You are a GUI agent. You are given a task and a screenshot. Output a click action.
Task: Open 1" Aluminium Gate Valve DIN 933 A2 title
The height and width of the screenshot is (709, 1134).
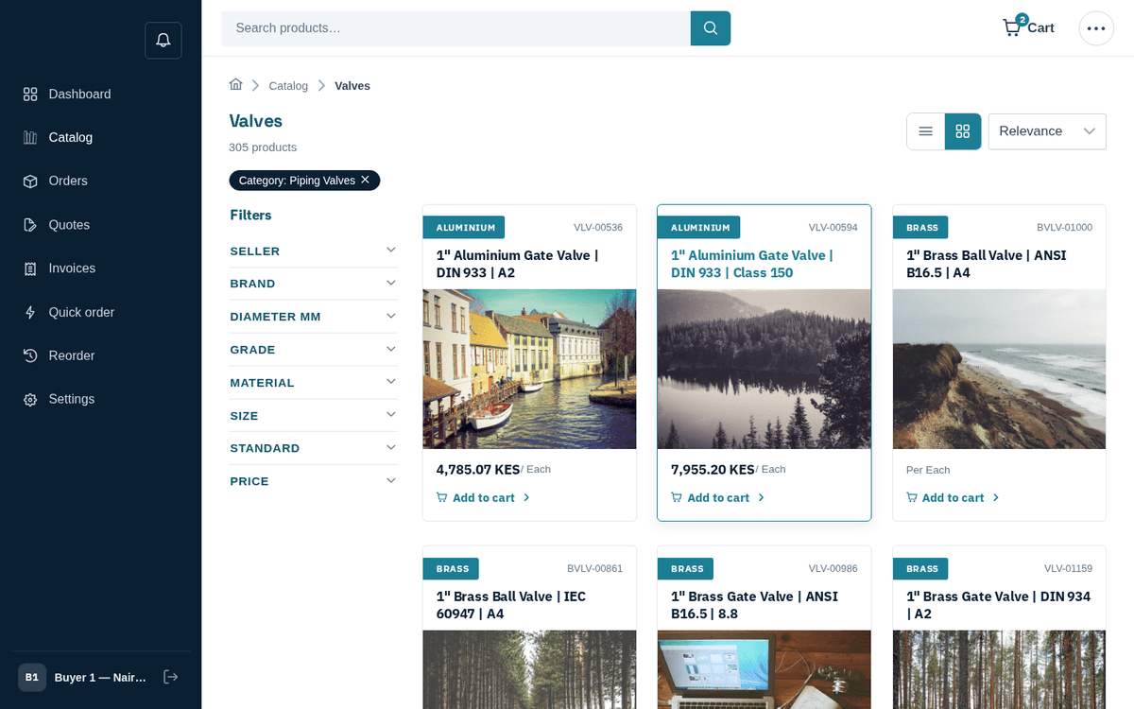point(517,264)
